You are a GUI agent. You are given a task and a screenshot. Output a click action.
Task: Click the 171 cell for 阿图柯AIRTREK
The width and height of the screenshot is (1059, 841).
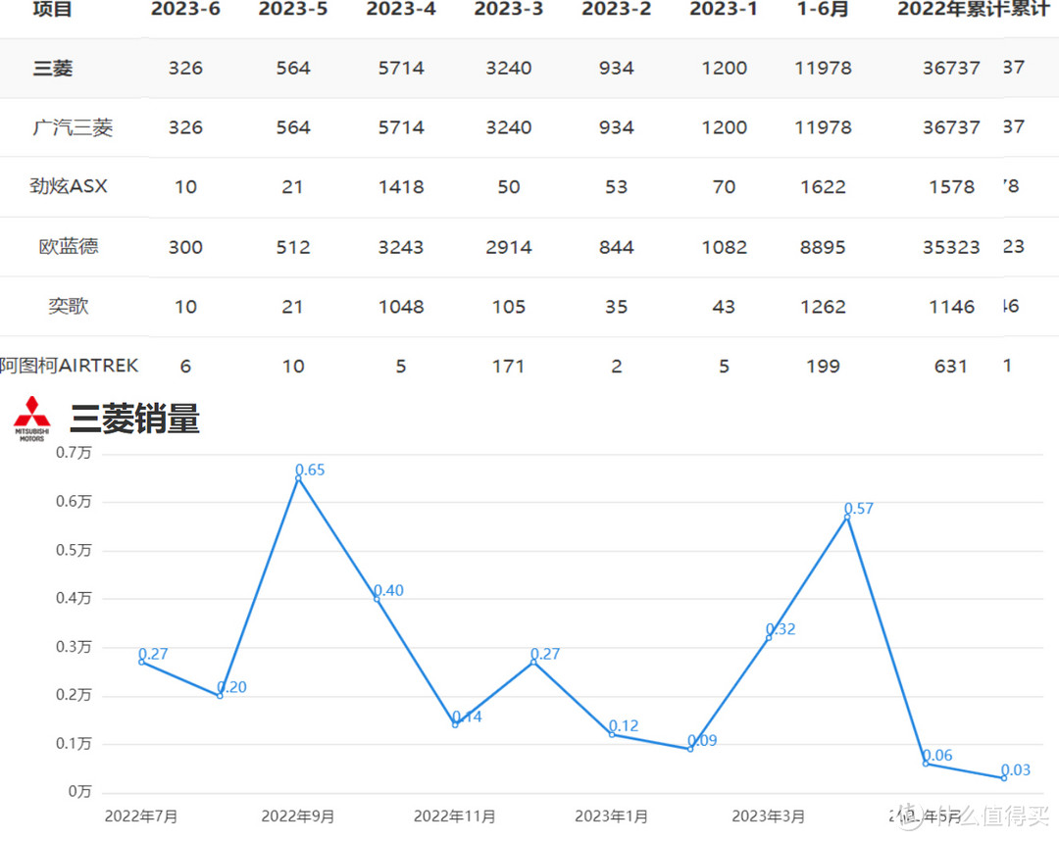coord(509,366)
